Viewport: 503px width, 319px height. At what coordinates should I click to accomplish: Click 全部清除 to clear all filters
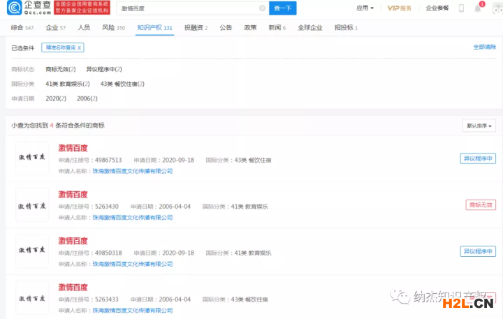tap(484, 47)
